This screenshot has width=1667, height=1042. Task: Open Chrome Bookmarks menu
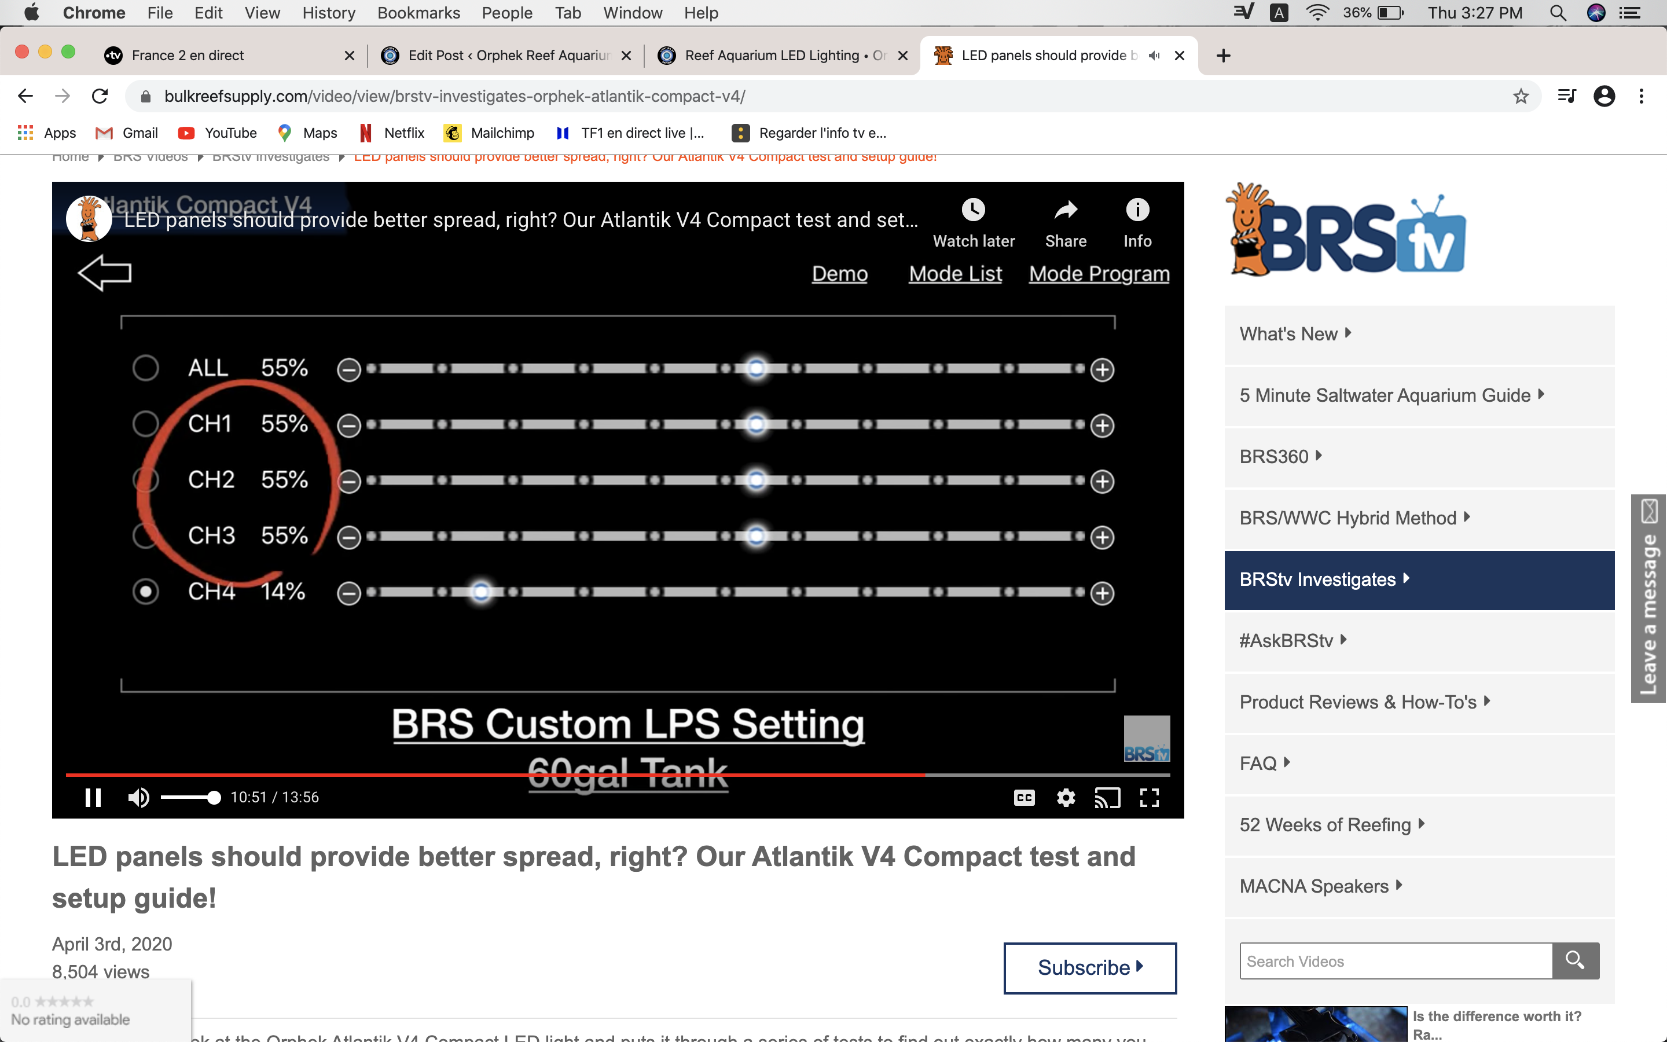click(x=418, y=12)
